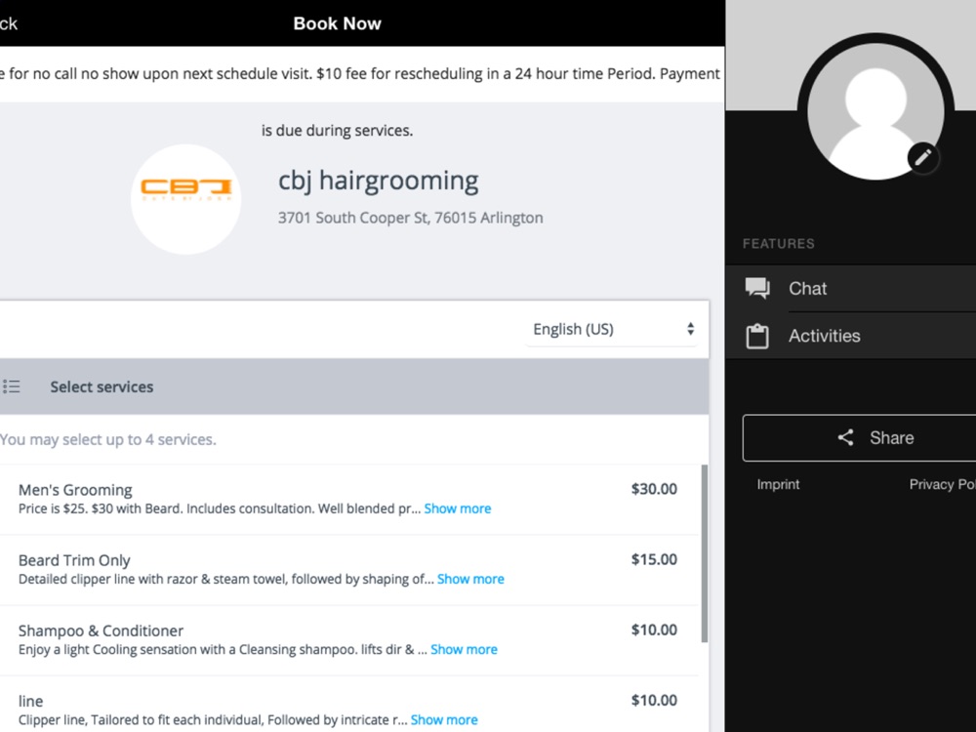Select the Beard Trim Only service

(348, 570)
